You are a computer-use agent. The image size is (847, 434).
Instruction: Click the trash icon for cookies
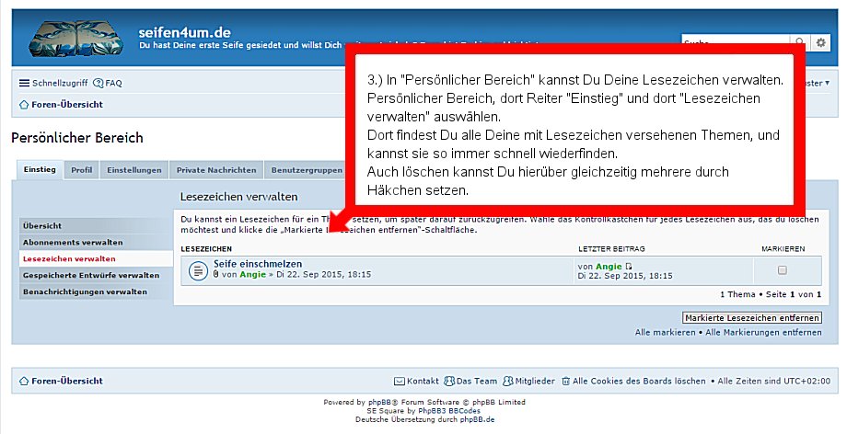565,381
